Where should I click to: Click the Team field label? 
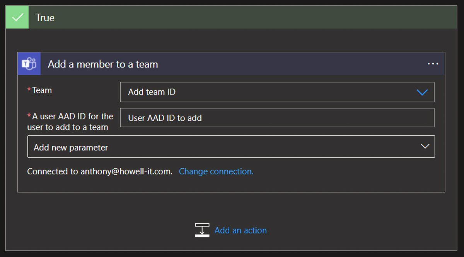pos(42,90)
